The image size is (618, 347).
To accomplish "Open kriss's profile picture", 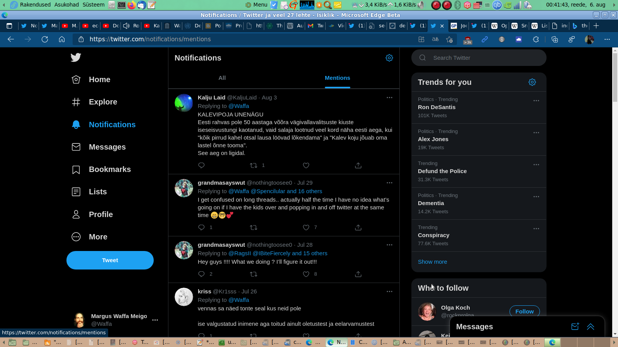I will (184, 297).
